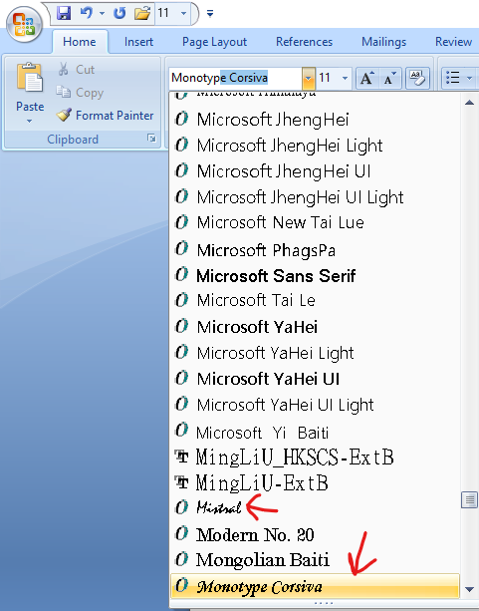Activate Format Painter

coord(105,116)
